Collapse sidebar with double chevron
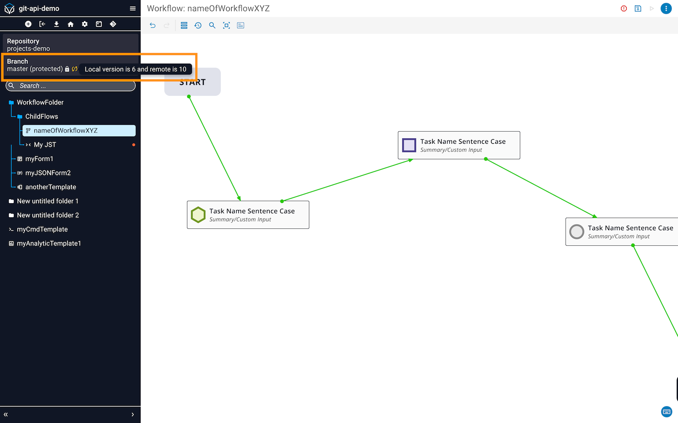The image size is (678, 423). pyautogui.click(x=6, y=415)
